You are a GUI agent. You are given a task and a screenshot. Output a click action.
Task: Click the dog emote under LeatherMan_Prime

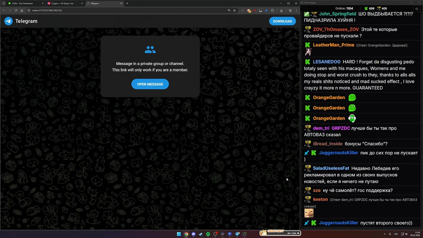(x=308, y=52)
